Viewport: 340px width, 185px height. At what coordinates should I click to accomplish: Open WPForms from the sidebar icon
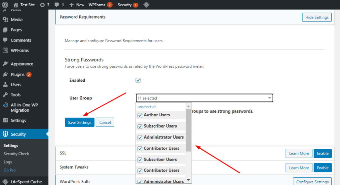pos(5,50)
